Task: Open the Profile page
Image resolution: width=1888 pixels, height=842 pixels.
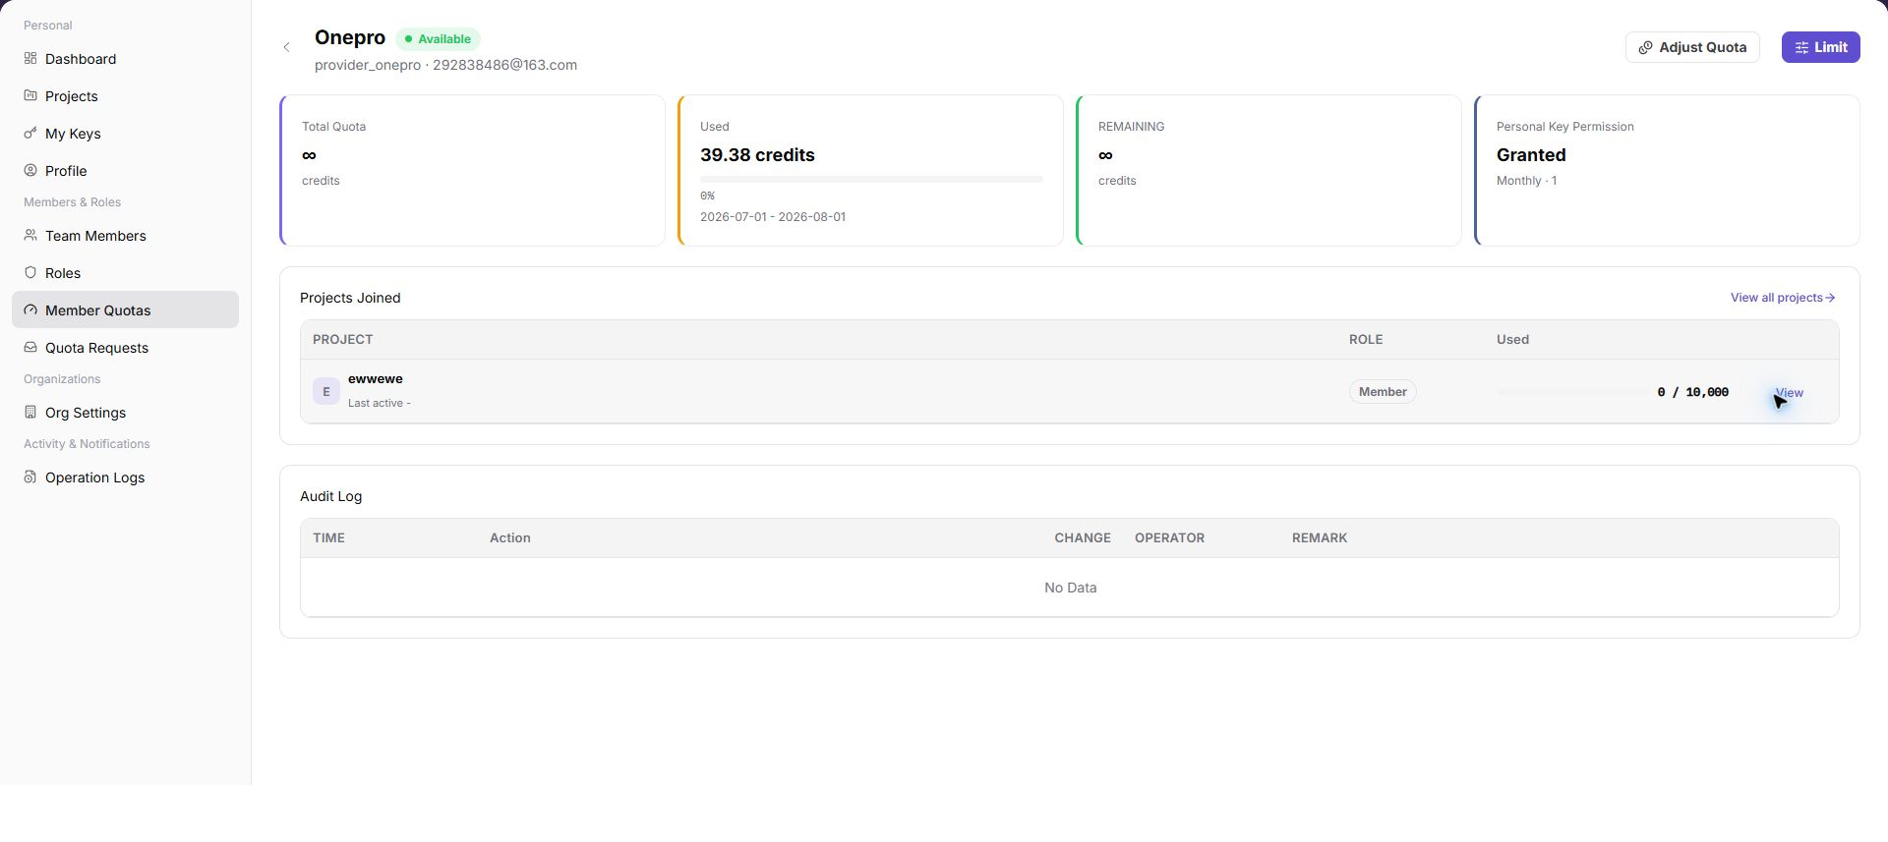Action: click(x=125, y=171)
